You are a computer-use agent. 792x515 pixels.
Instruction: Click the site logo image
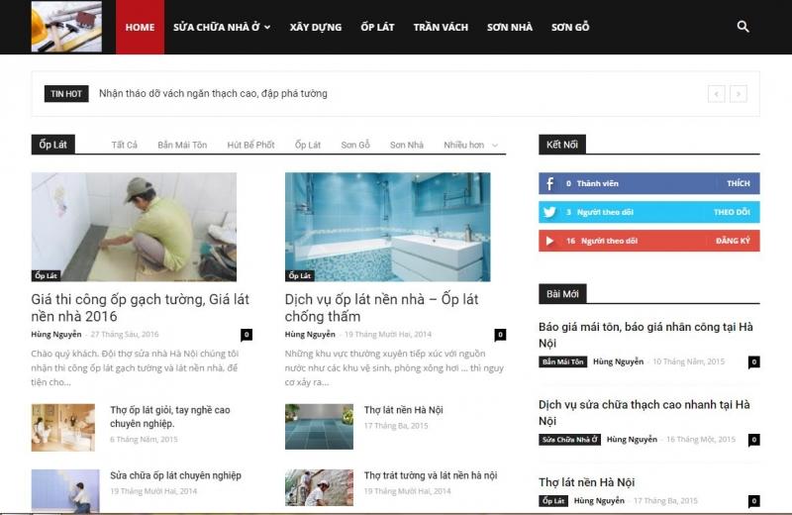coord(66,27)
